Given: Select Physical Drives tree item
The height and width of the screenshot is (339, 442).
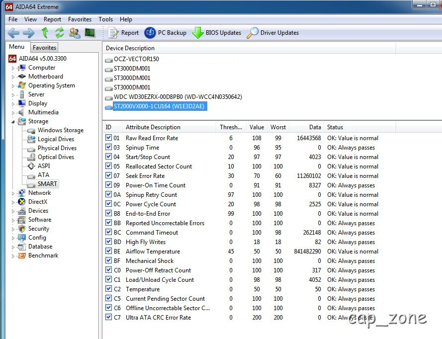Looking at the screenshot, I should coord(57,148).
